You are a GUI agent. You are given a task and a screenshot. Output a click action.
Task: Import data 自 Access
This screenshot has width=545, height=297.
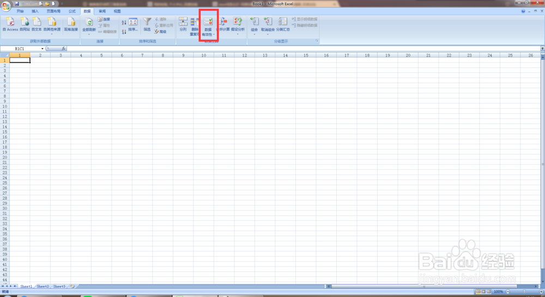[x=10, y=24]
